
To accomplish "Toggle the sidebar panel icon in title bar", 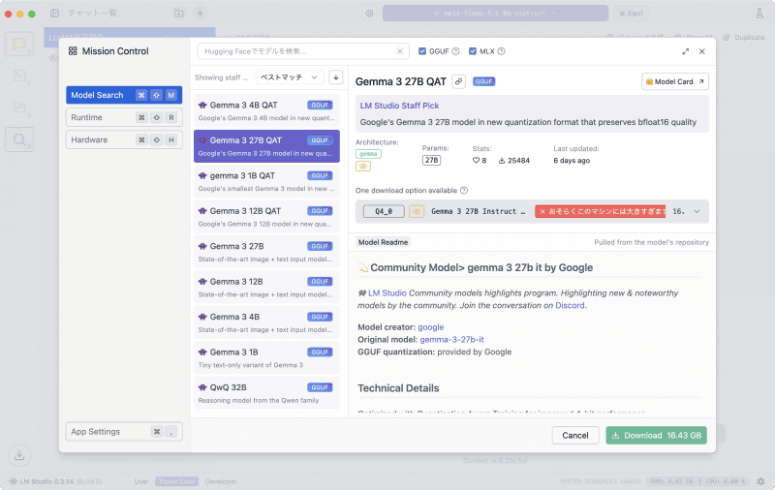I will click(55, 14).
